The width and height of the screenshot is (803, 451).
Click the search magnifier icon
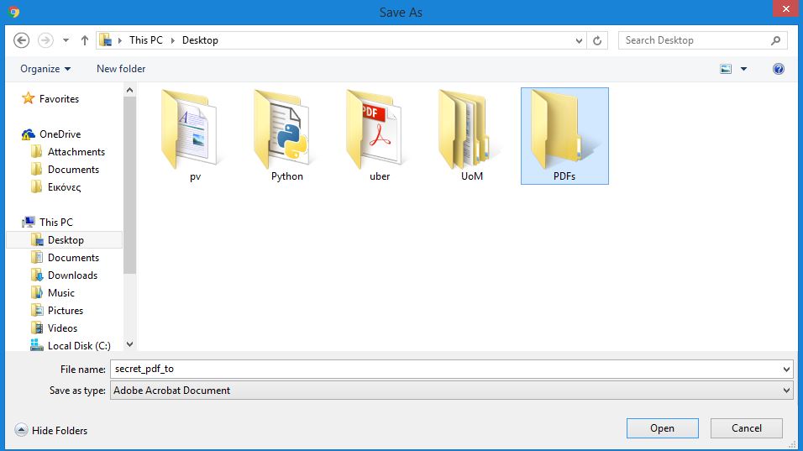(x=776, y=40)
